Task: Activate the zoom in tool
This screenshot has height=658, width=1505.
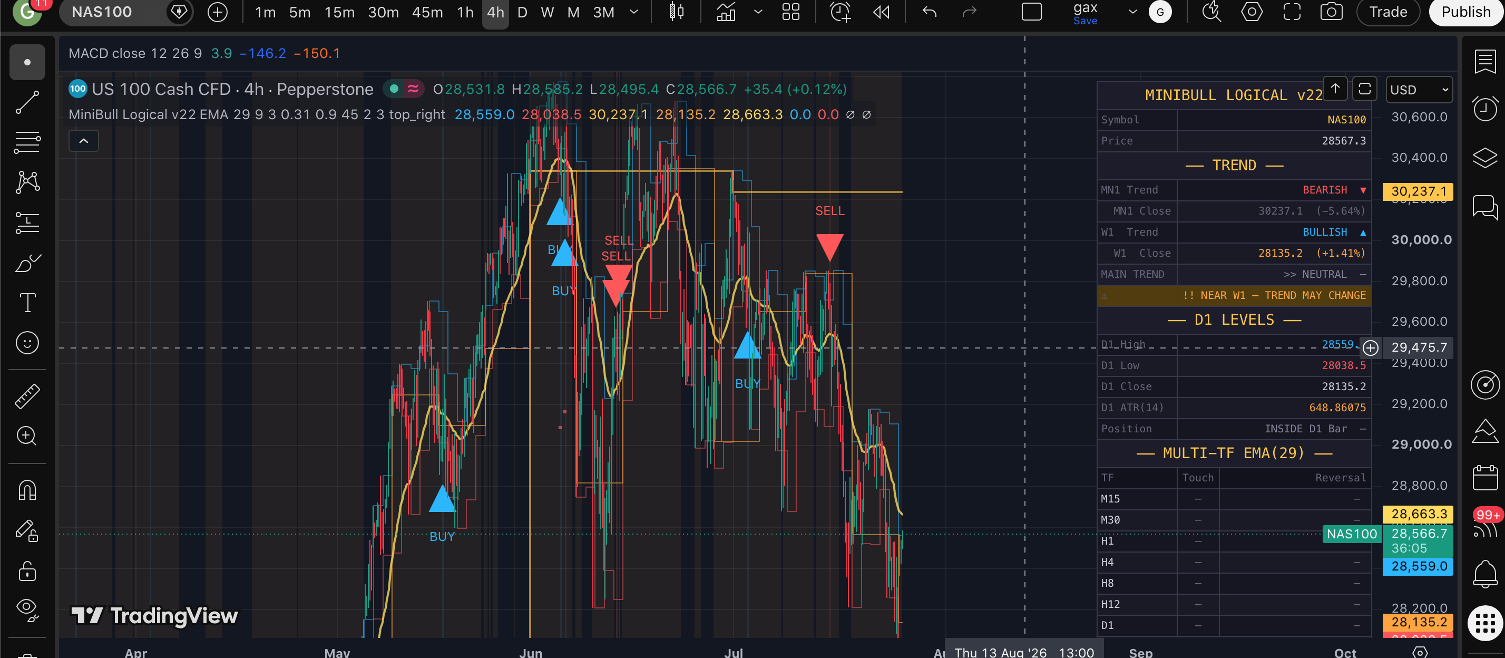Action: 27,436
